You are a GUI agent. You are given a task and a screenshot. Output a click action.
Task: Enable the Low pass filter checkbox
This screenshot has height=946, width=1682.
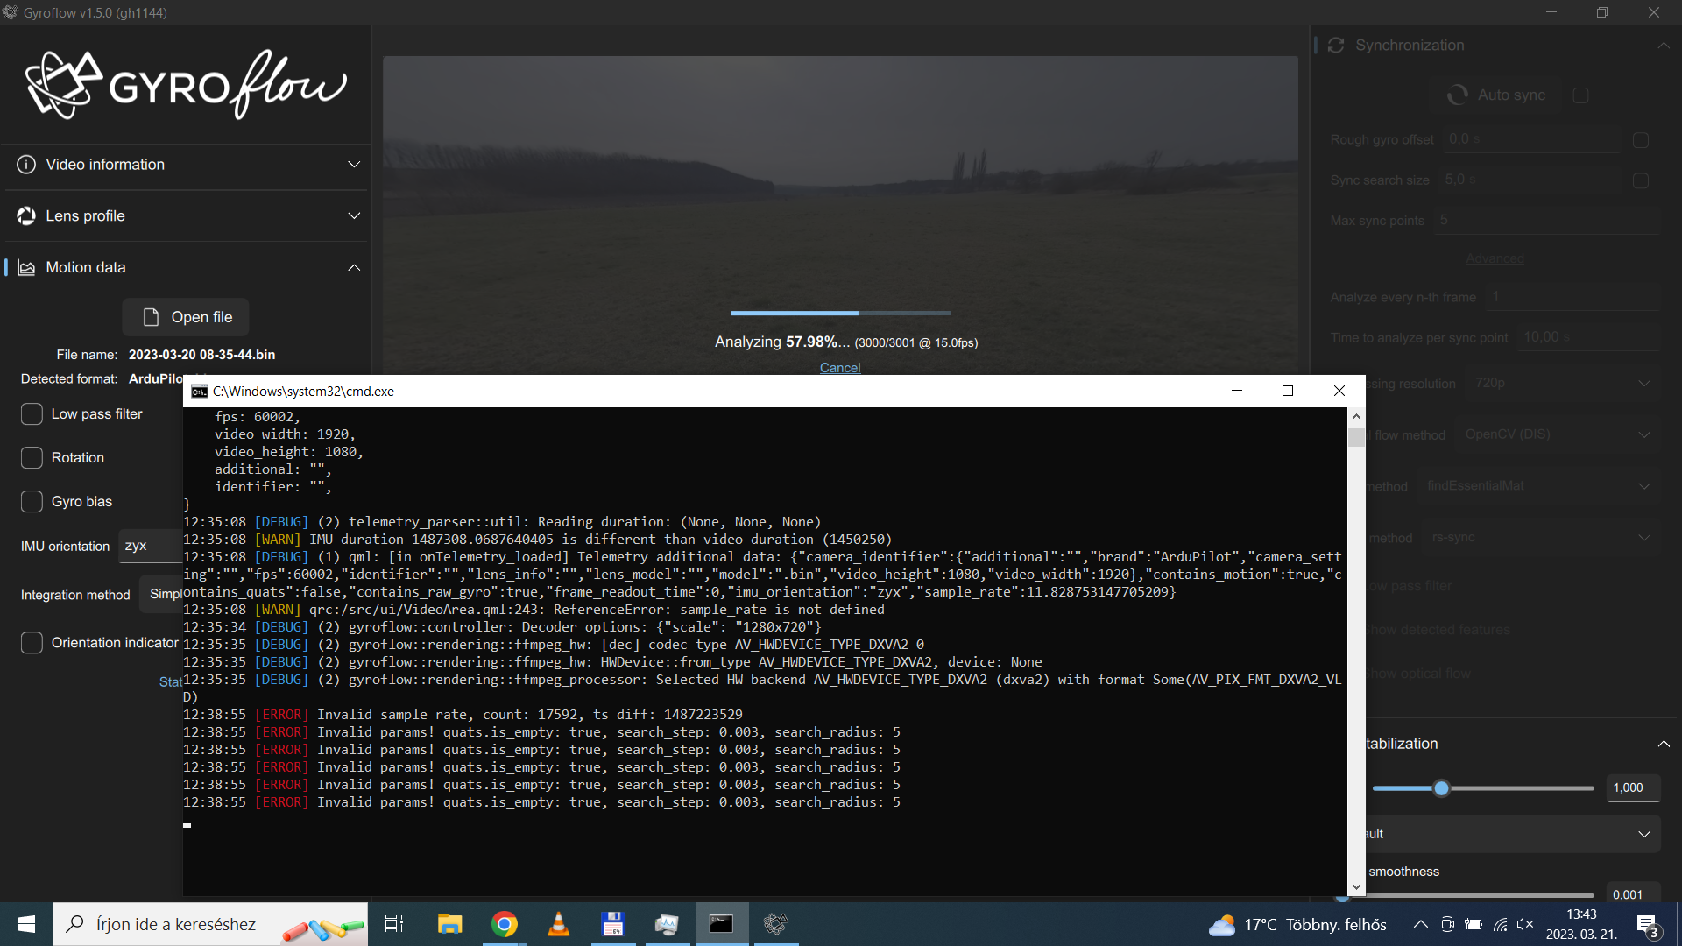[x=32, y=413]
